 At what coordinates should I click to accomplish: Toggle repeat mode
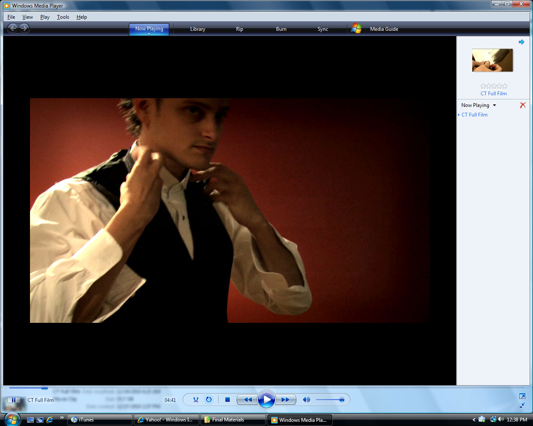coord(209,400)
